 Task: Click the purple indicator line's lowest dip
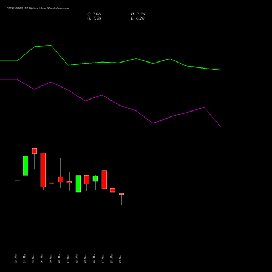click(221, 127)
